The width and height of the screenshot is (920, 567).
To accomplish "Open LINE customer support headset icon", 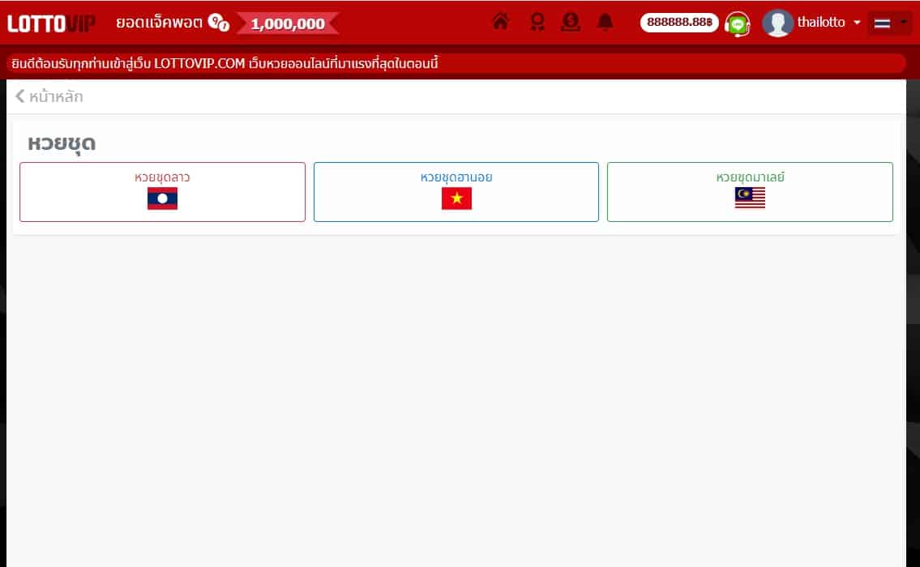I will click(738, 24).
